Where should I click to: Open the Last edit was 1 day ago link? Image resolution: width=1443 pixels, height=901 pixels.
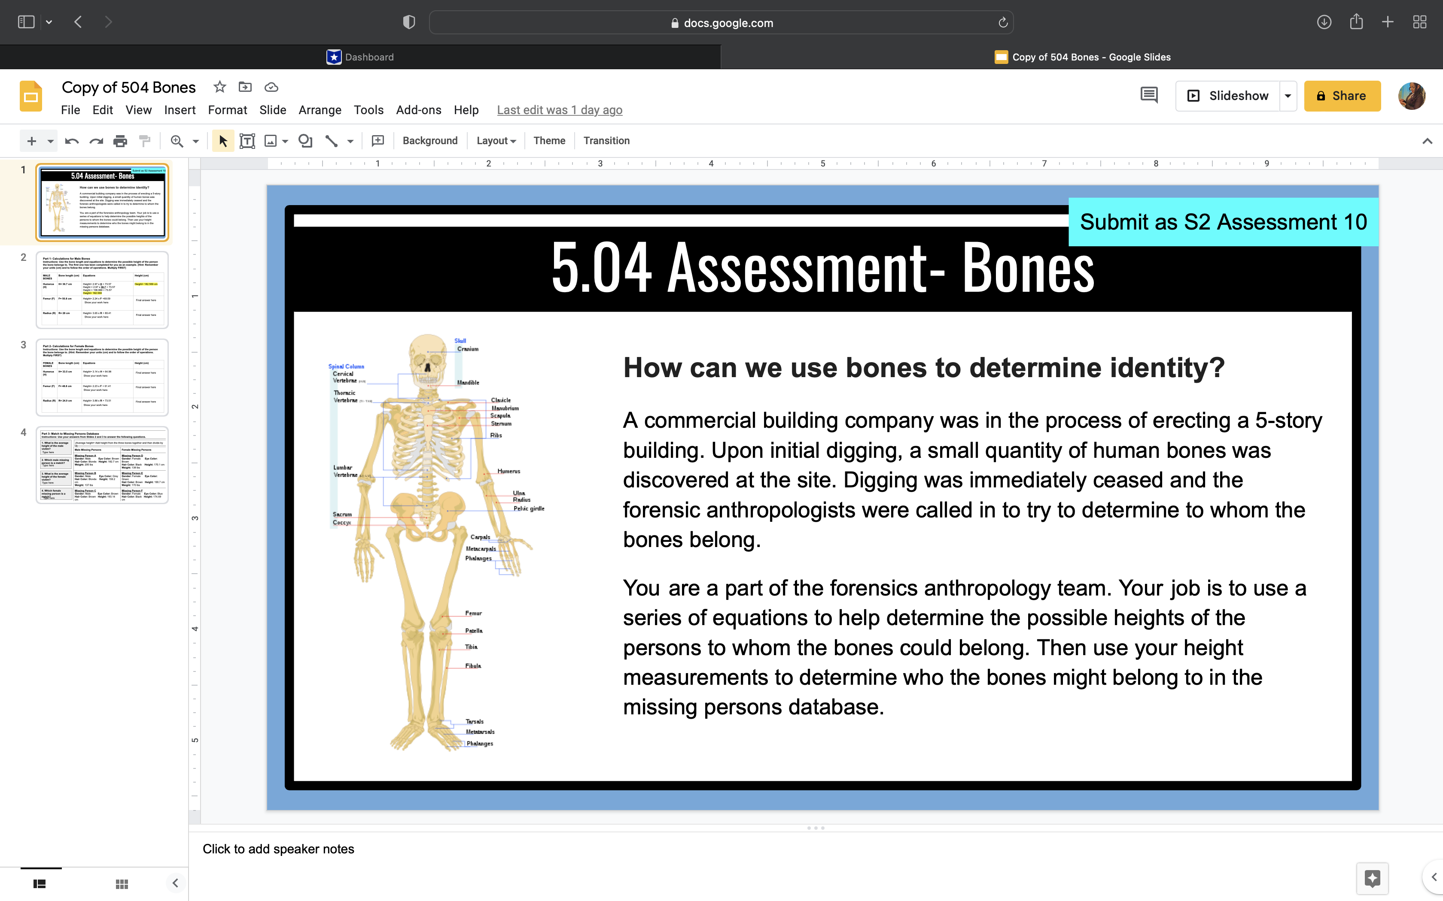click(x=559, y=110)
